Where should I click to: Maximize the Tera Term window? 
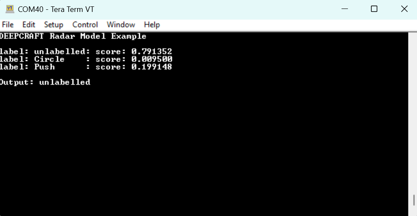pos(374,9)
